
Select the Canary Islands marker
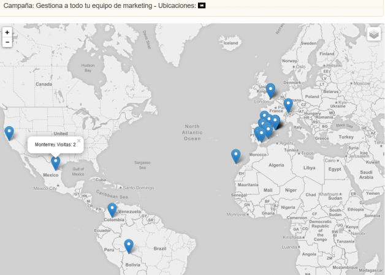pyautogui.click(x=235, y=156)
